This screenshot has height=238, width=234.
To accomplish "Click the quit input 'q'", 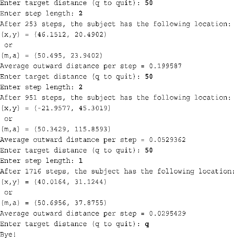I will 147,225.
